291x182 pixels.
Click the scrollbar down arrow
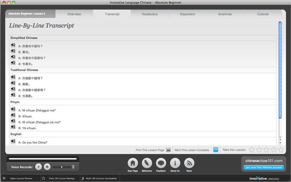[x=280, y=143]
